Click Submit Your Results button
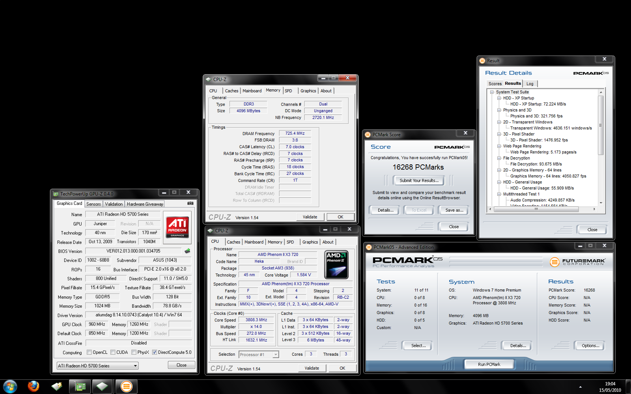This screenshot has height=394, width=631. (x=418, y=180)
